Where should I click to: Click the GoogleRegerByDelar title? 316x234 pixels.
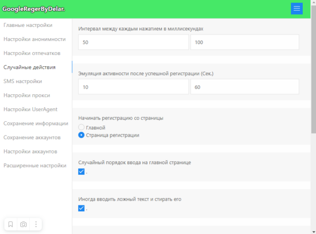(33, 9)
